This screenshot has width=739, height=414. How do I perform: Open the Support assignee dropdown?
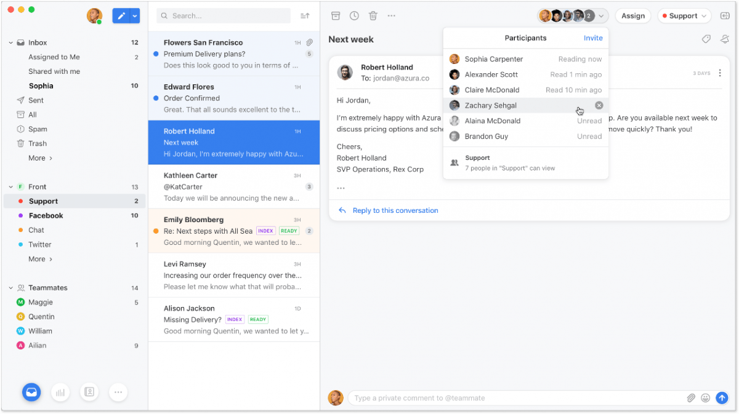[684, 15]
